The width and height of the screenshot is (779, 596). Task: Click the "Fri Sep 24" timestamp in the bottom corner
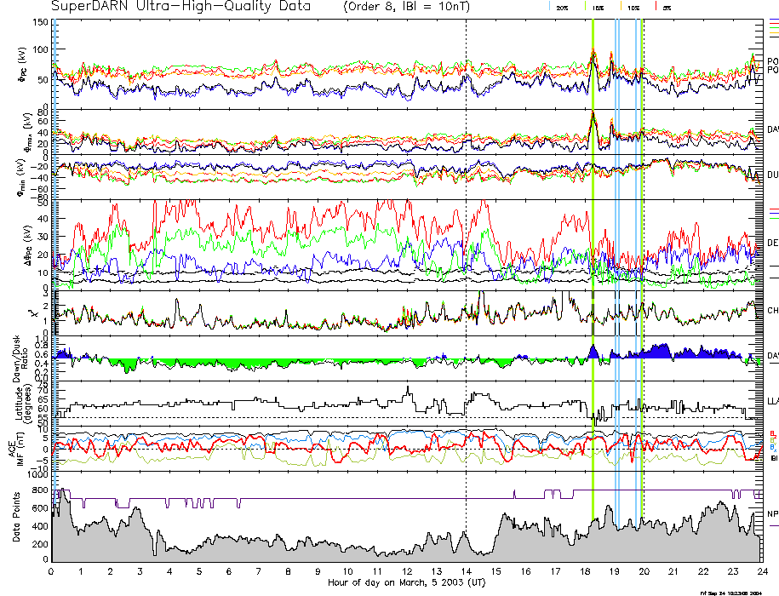click(x=730, y=593)
